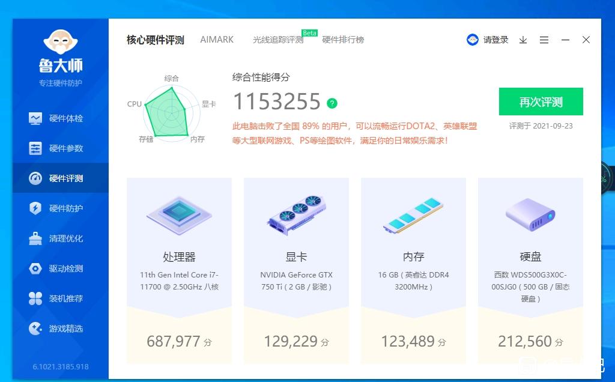Open 硬件防护 shield icon
615x382 pixels.
(x=35, y=208)
